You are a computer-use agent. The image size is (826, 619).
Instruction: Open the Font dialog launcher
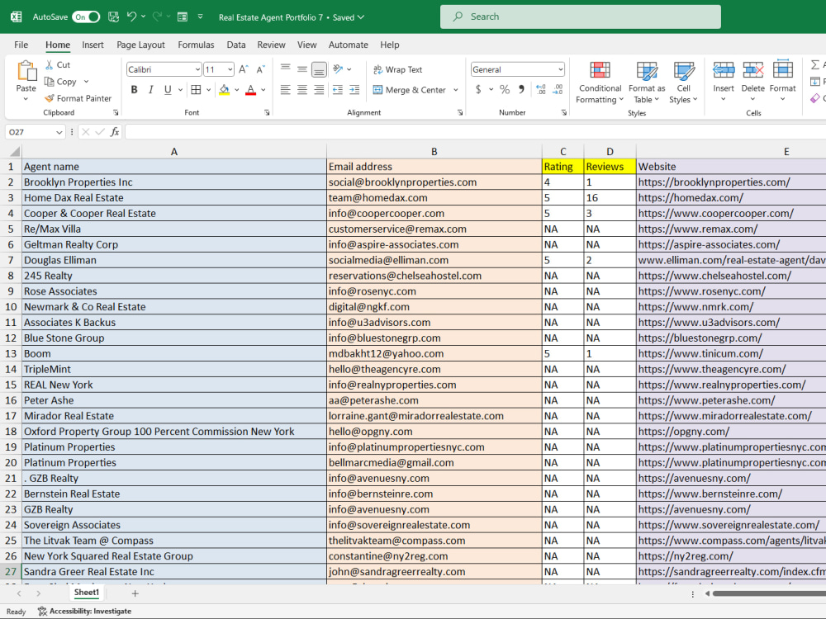point(267,112)
